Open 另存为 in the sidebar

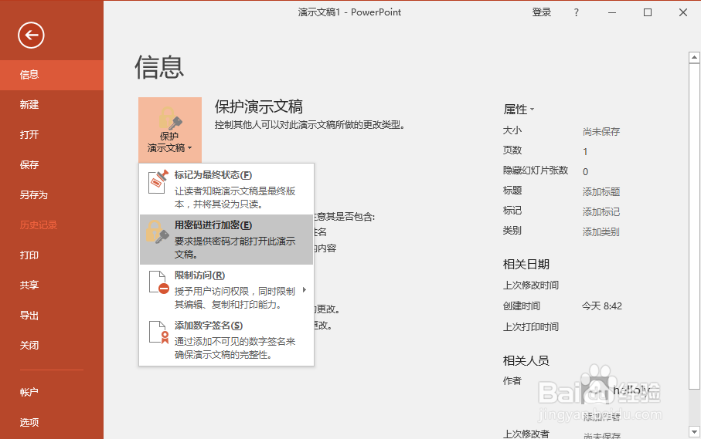click(52, 195)
